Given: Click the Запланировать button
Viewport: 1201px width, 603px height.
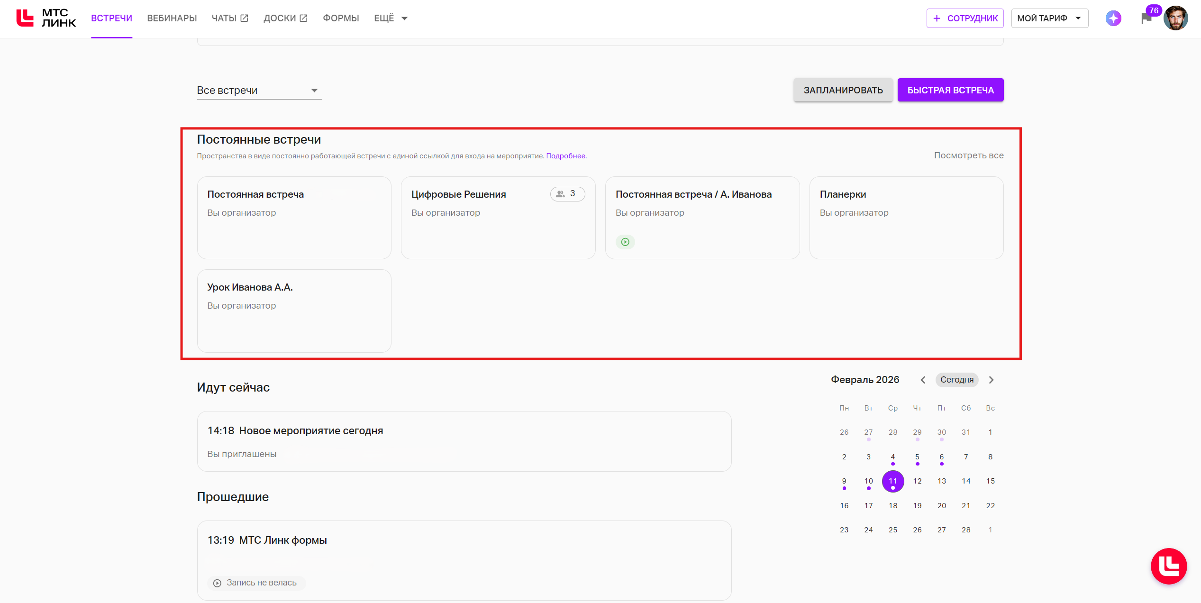Looking at the screenshot, I should (843, 90).
